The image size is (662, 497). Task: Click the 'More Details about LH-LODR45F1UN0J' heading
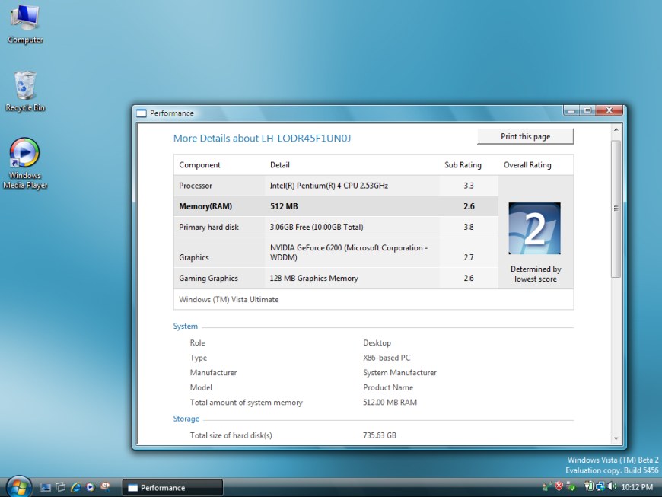(263, 139)
